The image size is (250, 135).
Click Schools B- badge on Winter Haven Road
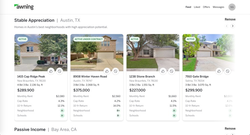(118, 115)
